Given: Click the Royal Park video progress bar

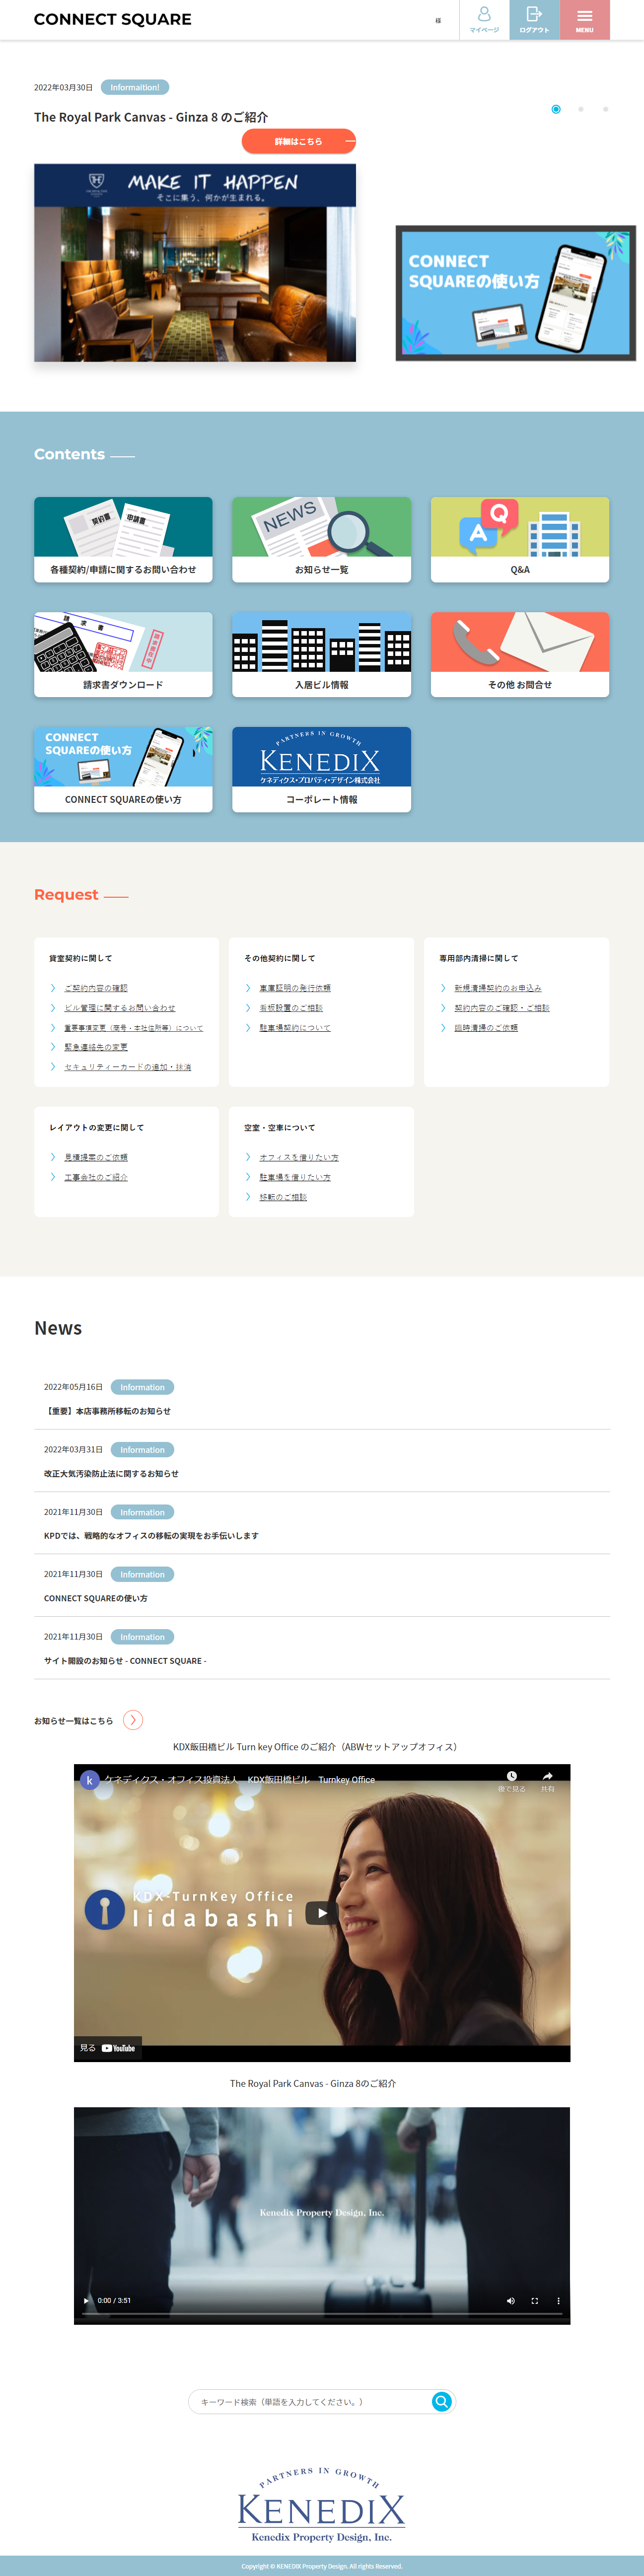Looking at the screenshot, I should pos(322,2315).
